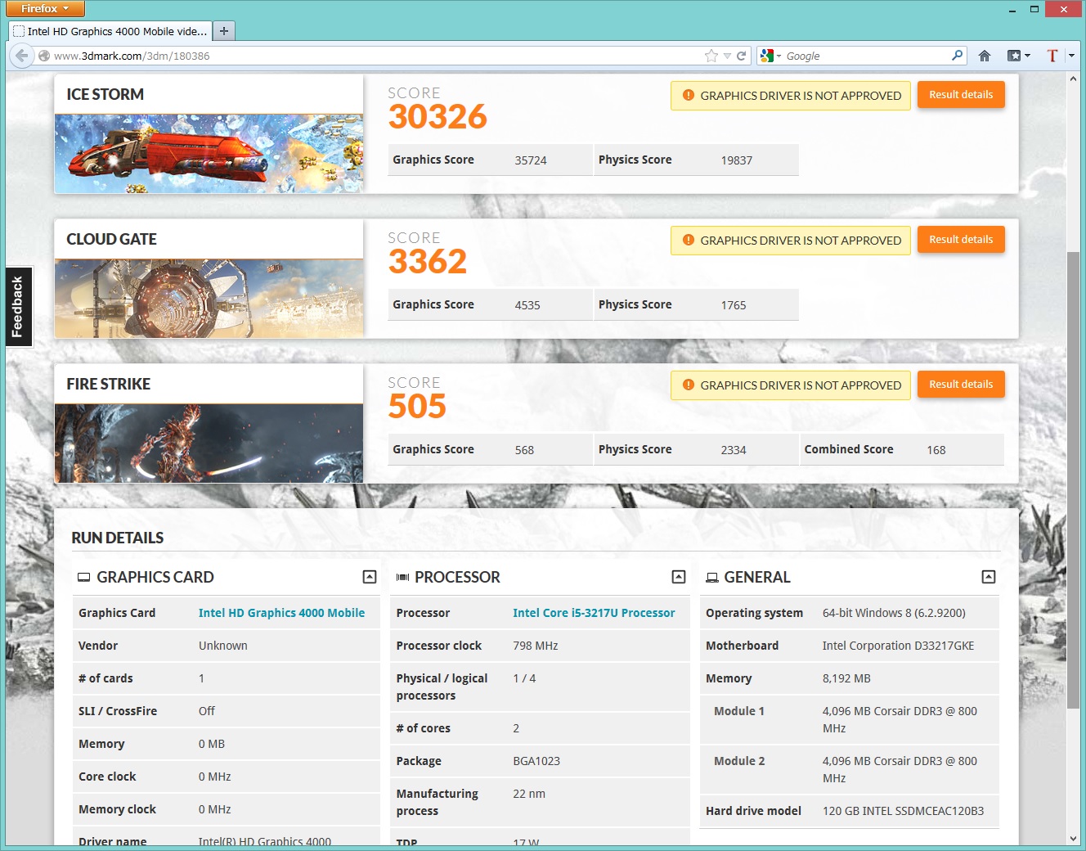Bookmark this page with the star icon
This screenshot has width=1086, height=851.
pyautogui.click(x=711, y=56)
